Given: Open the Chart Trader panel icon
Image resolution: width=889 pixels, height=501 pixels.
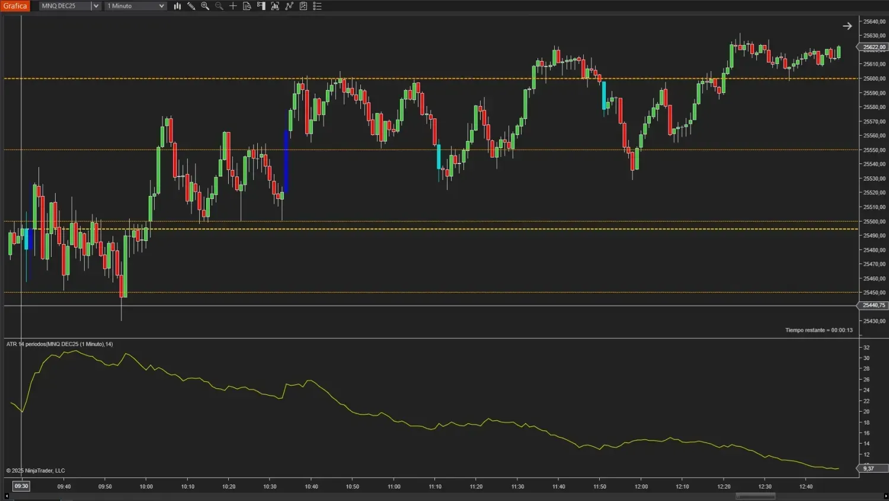Looking at the screenshot, I should click(261, 6).
